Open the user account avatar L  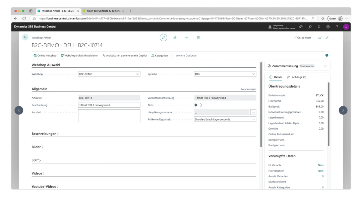coord(346,27)
